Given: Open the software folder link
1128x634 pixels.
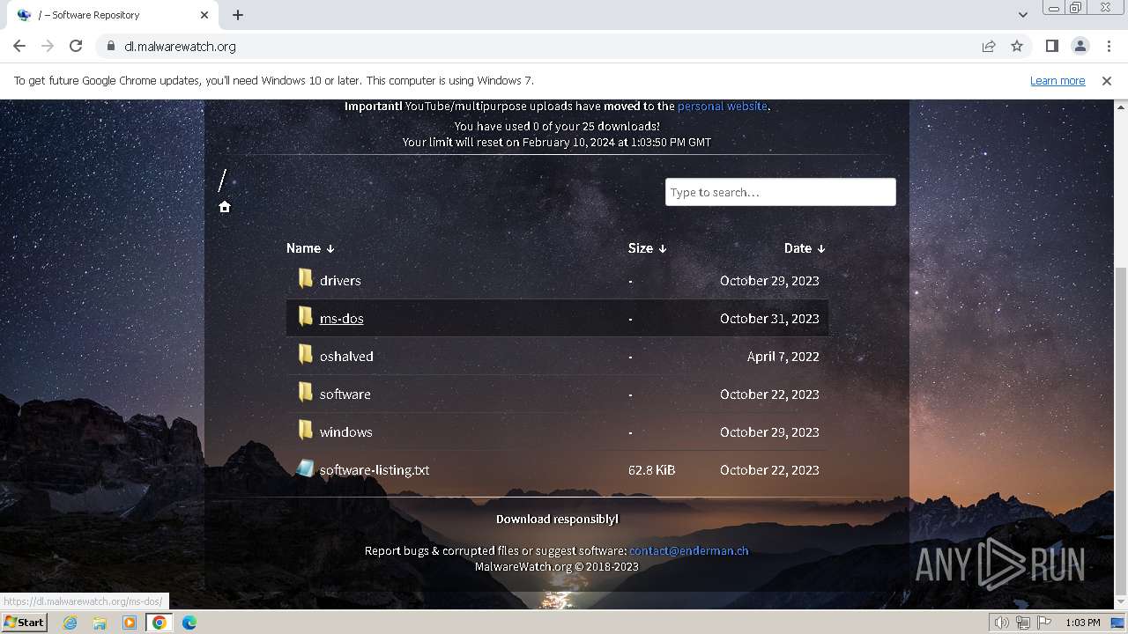Looking at the screenshot, I should [x=345, y=394].
